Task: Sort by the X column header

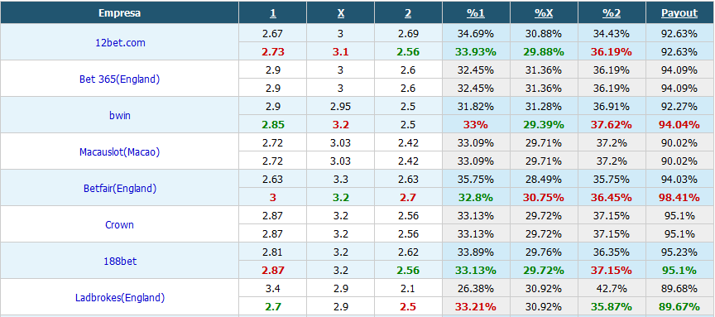Action: tap(341, 13)
